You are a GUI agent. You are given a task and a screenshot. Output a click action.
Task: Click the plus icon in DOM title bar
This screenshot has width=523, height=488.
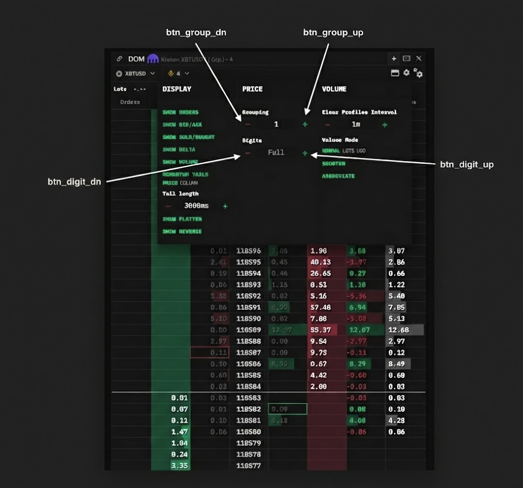click(394, 59)
